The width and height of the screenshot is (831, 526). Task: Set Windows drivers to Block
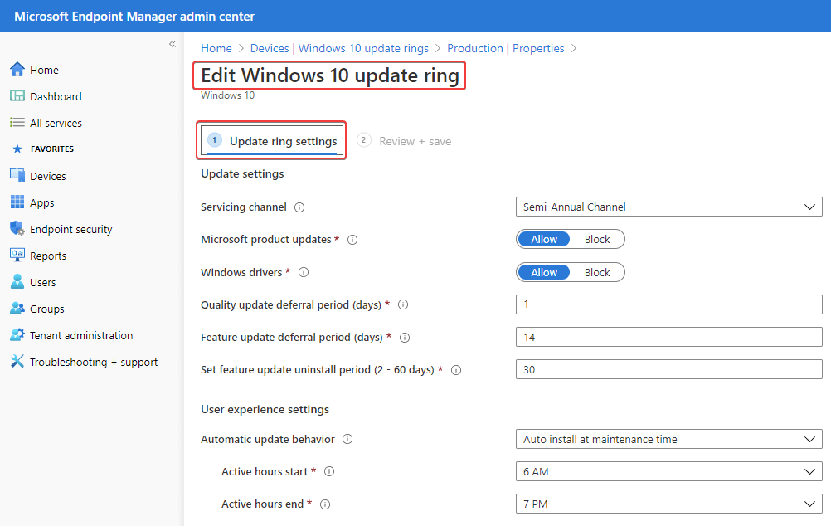tap(597, 272)
